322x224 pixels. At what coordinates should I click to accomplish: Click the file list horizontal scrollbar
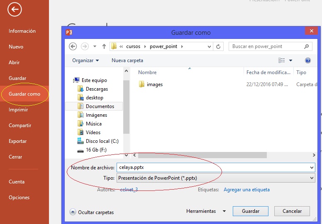[x=202, y=155]
